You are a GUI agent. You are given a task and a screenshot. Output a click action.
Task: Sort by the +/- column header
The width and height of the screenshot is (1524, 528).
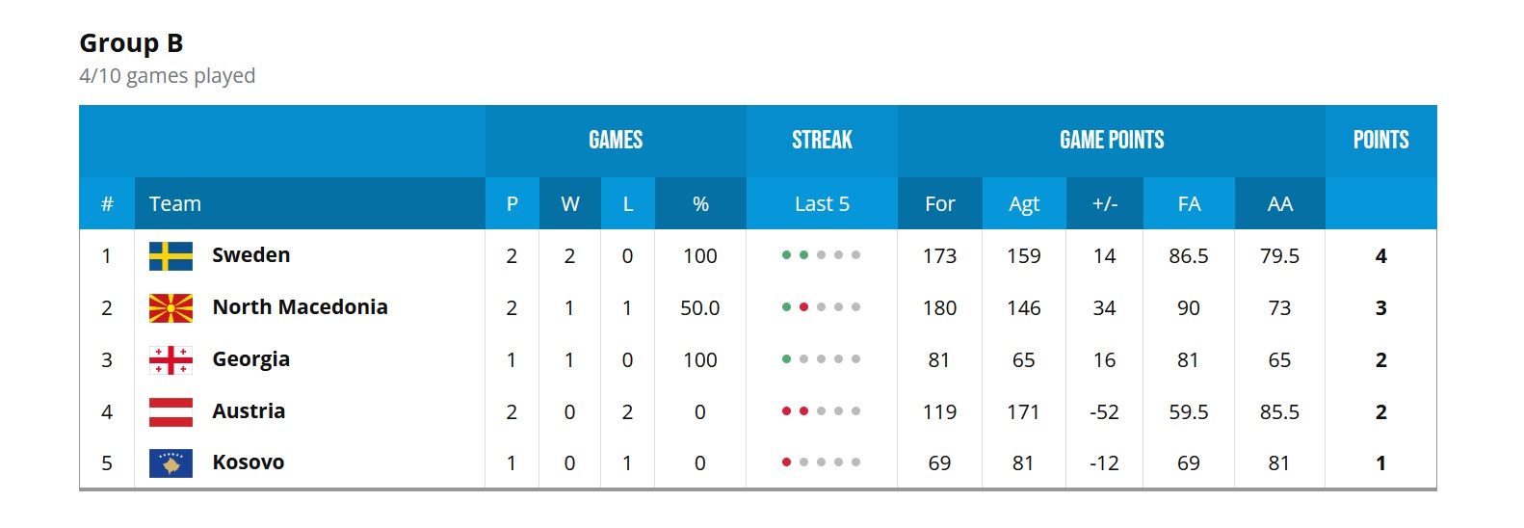pyautogui.click(x=1104, y=204)
